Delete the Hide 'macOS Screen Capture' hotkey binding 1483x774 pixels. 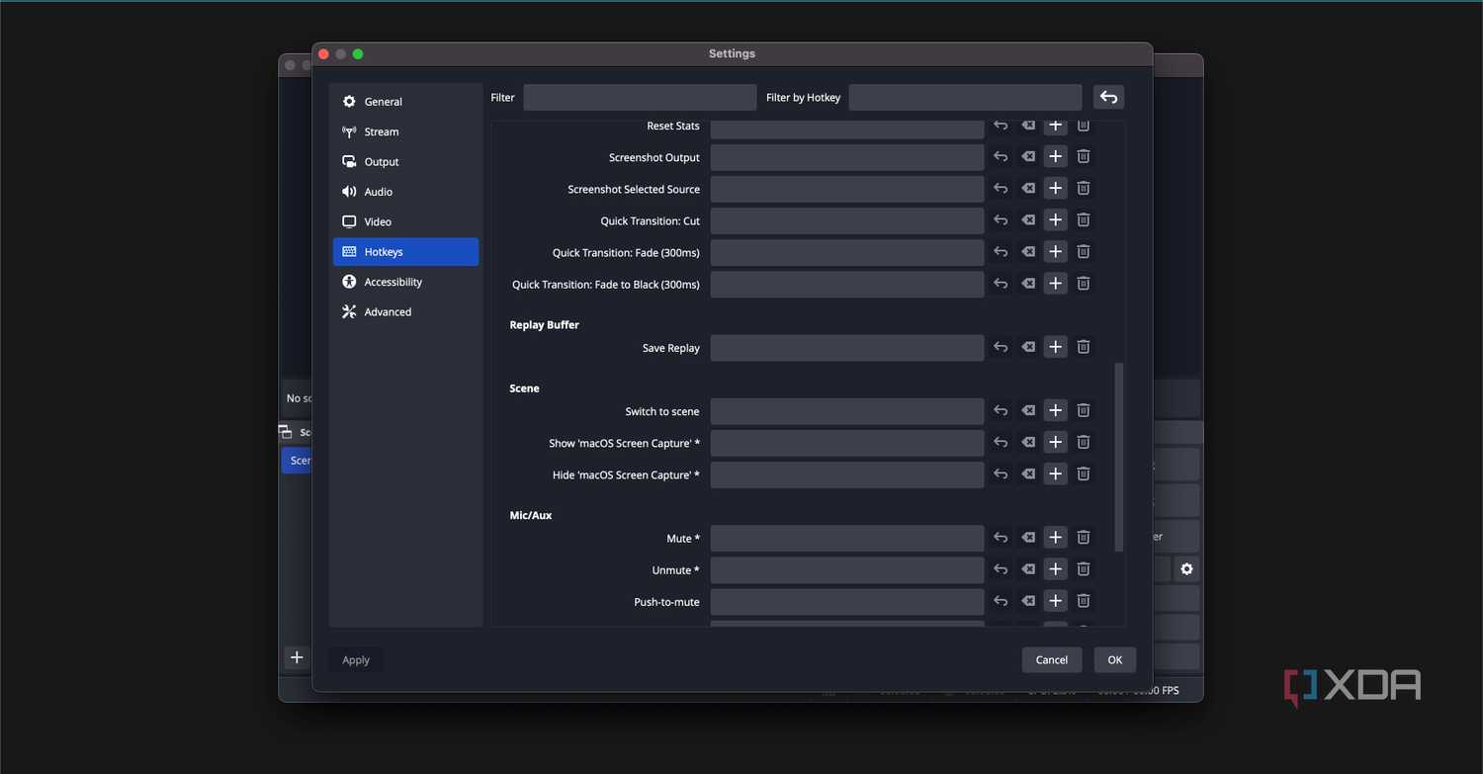pos(1084,474)
